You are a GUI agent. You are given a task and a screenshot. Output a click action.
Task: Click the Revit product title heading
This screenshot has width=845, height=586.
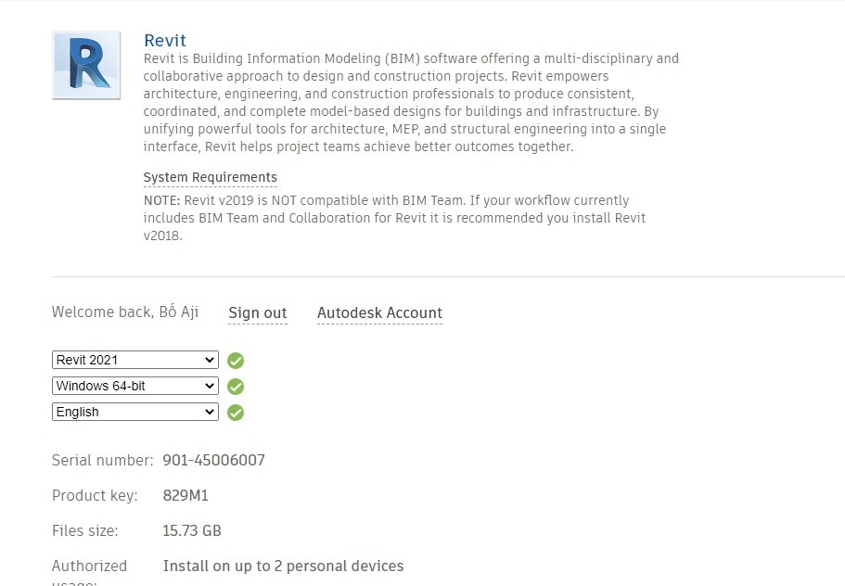coord(165,41)
